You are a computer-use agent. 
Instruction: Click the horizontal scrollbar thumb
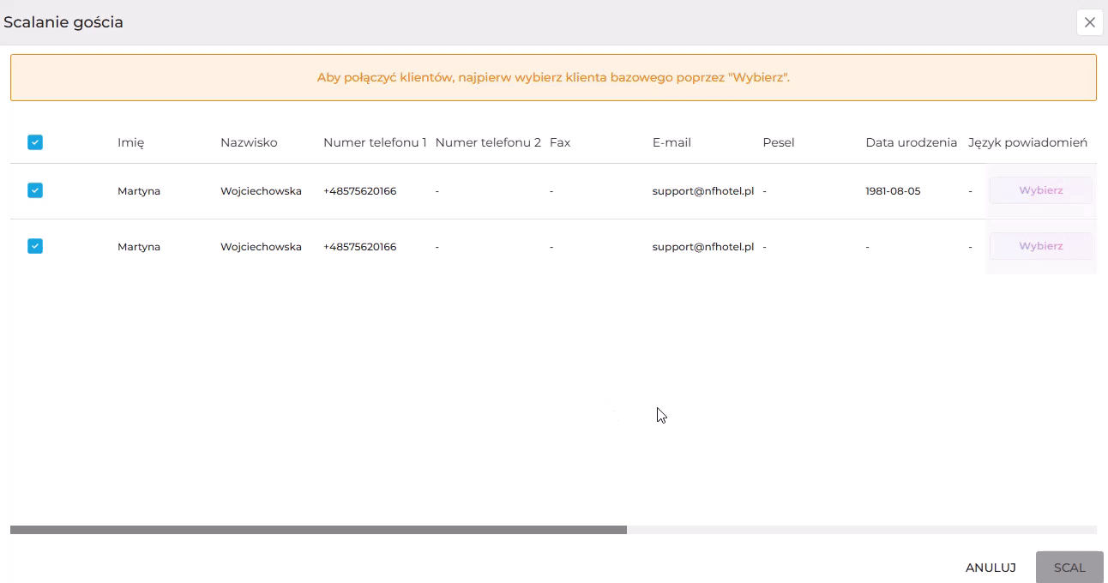point(318,530)
